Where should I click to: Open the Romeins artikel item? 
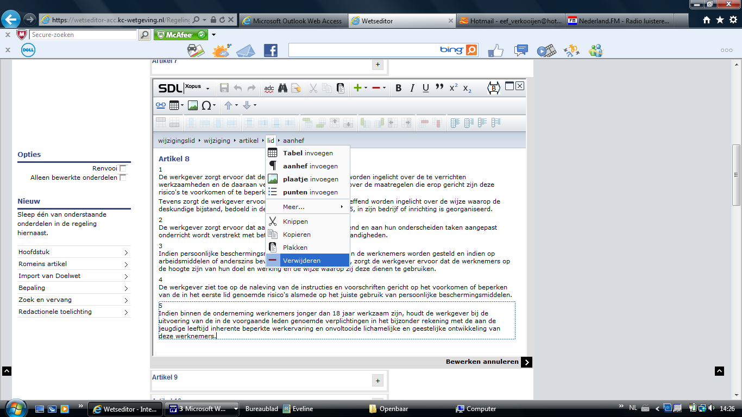click(74, 264)
